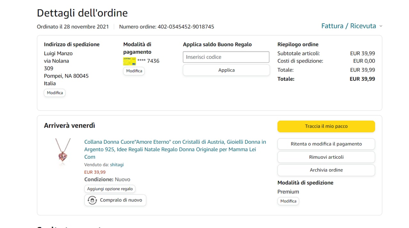Click the dropdown chevron beside Fattura / Ricevuta
This screenshot has width=409, height=228.
381,26
